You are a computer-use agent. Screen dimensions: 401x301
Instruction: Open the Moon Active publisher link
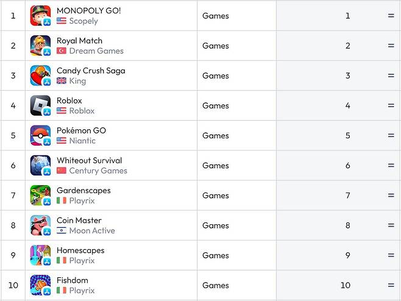pyautogui.click(x=92, y=230)
